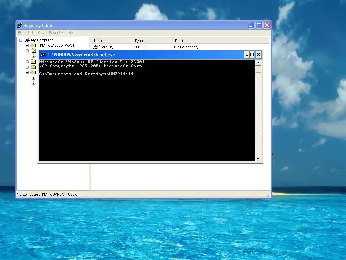Viewport: 346px width, 260px height.
Task: Open the Help menu in Registry Editor
Action: 72,33
